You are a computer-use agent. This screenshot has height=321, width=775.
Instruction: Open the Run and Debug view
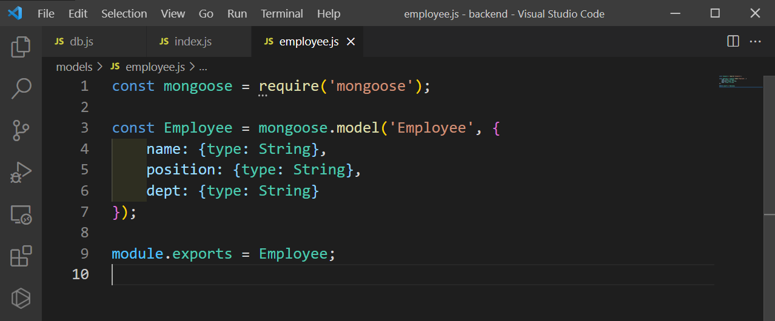pyautogui.click(x=21, y=172)
